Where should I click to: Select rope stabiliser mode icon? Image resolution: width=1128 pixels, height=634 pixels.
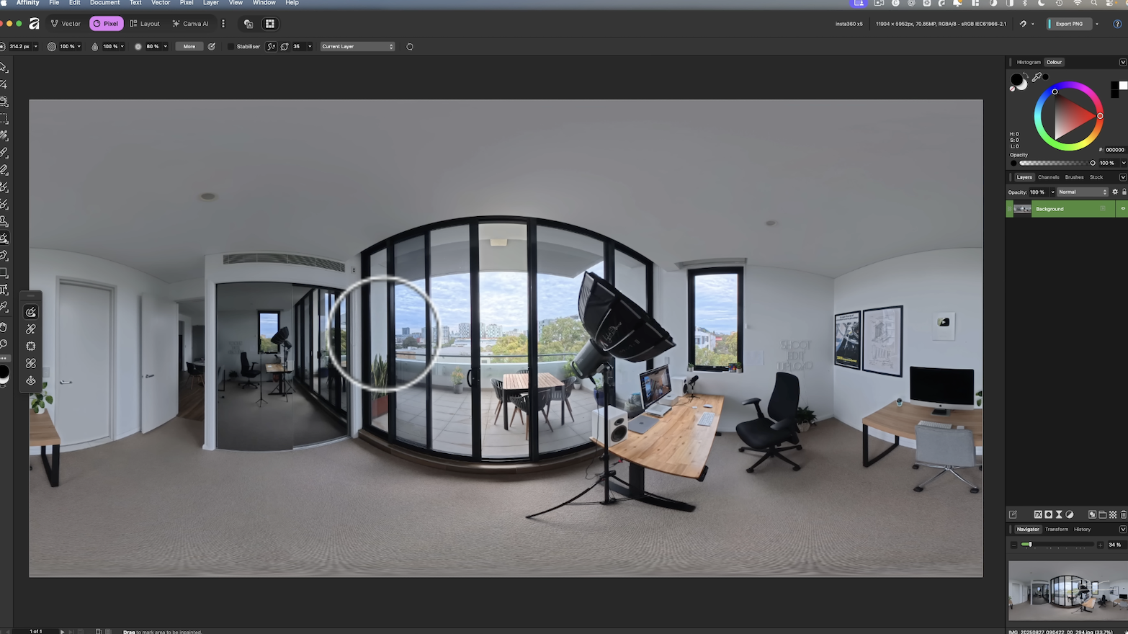pos(272,47)
